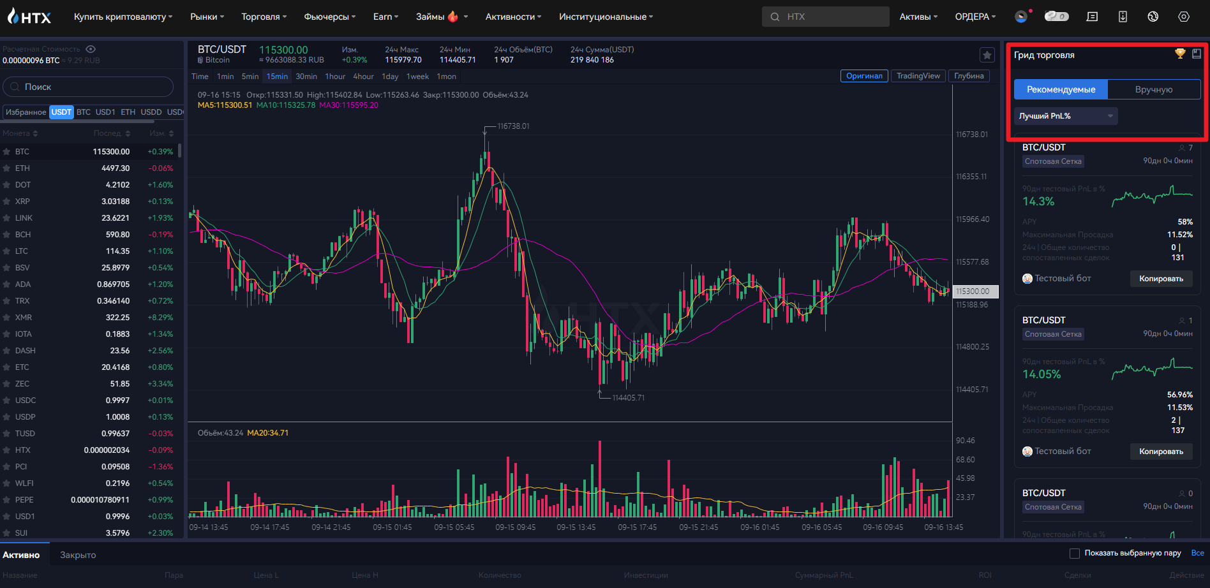1210x588 pixels.
Task: Open the messages icon in header
Action: point(1092,17)
